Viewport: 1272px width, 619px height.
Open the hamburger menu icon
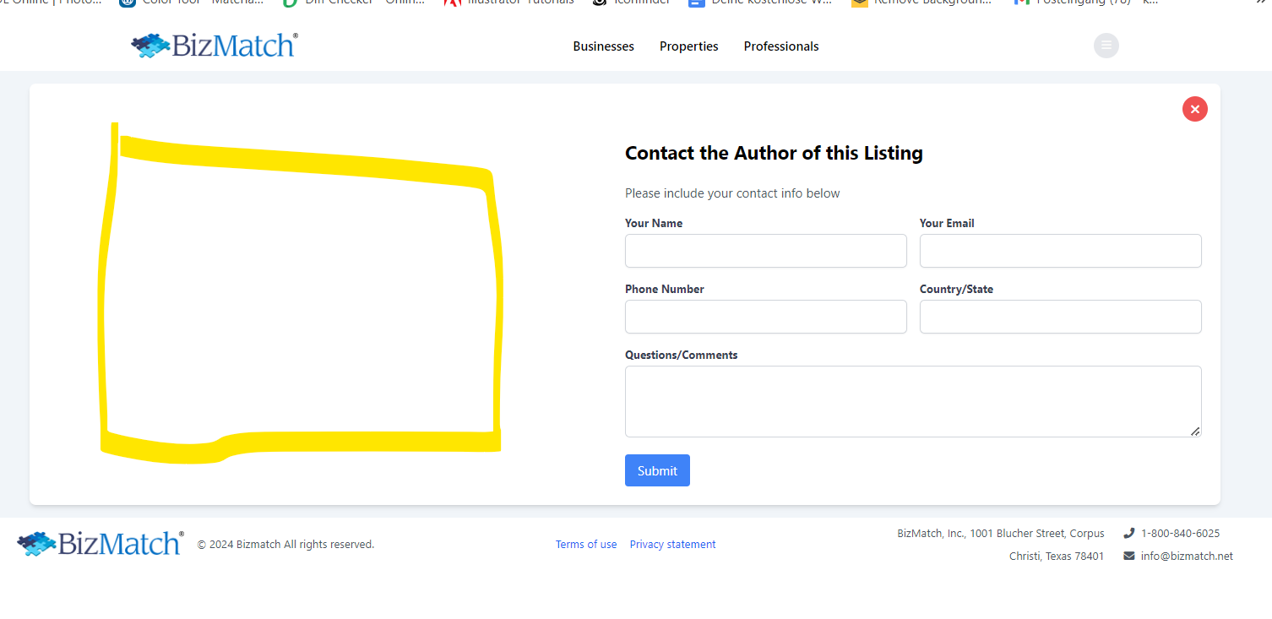tap(1106, 46)
